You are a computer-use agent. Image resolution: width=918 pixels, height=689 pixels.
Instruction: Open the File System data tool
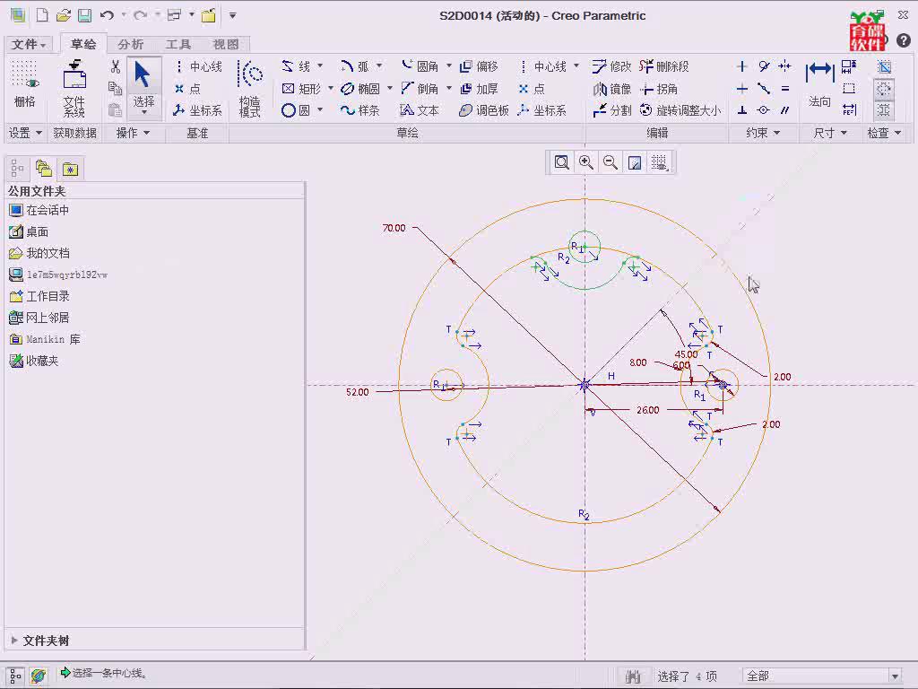click(x=74, y=88)
